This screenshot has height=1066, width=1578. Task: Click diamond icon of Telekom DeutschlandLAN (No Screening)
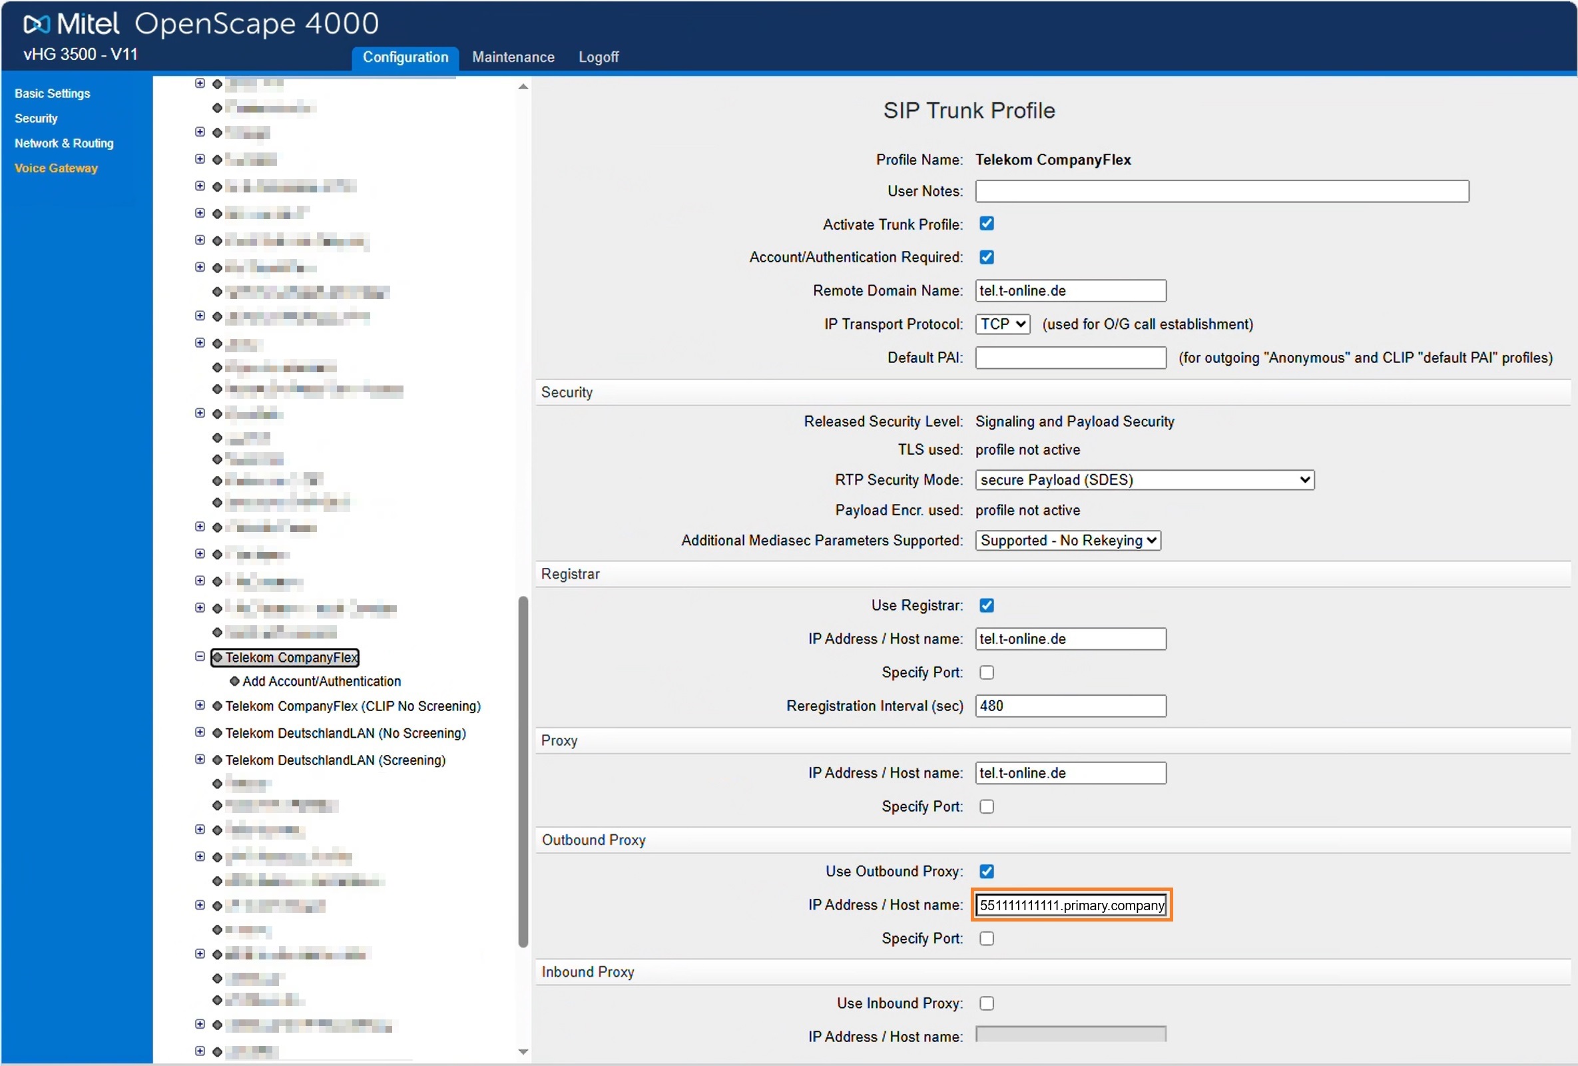[x=217, y=733]
